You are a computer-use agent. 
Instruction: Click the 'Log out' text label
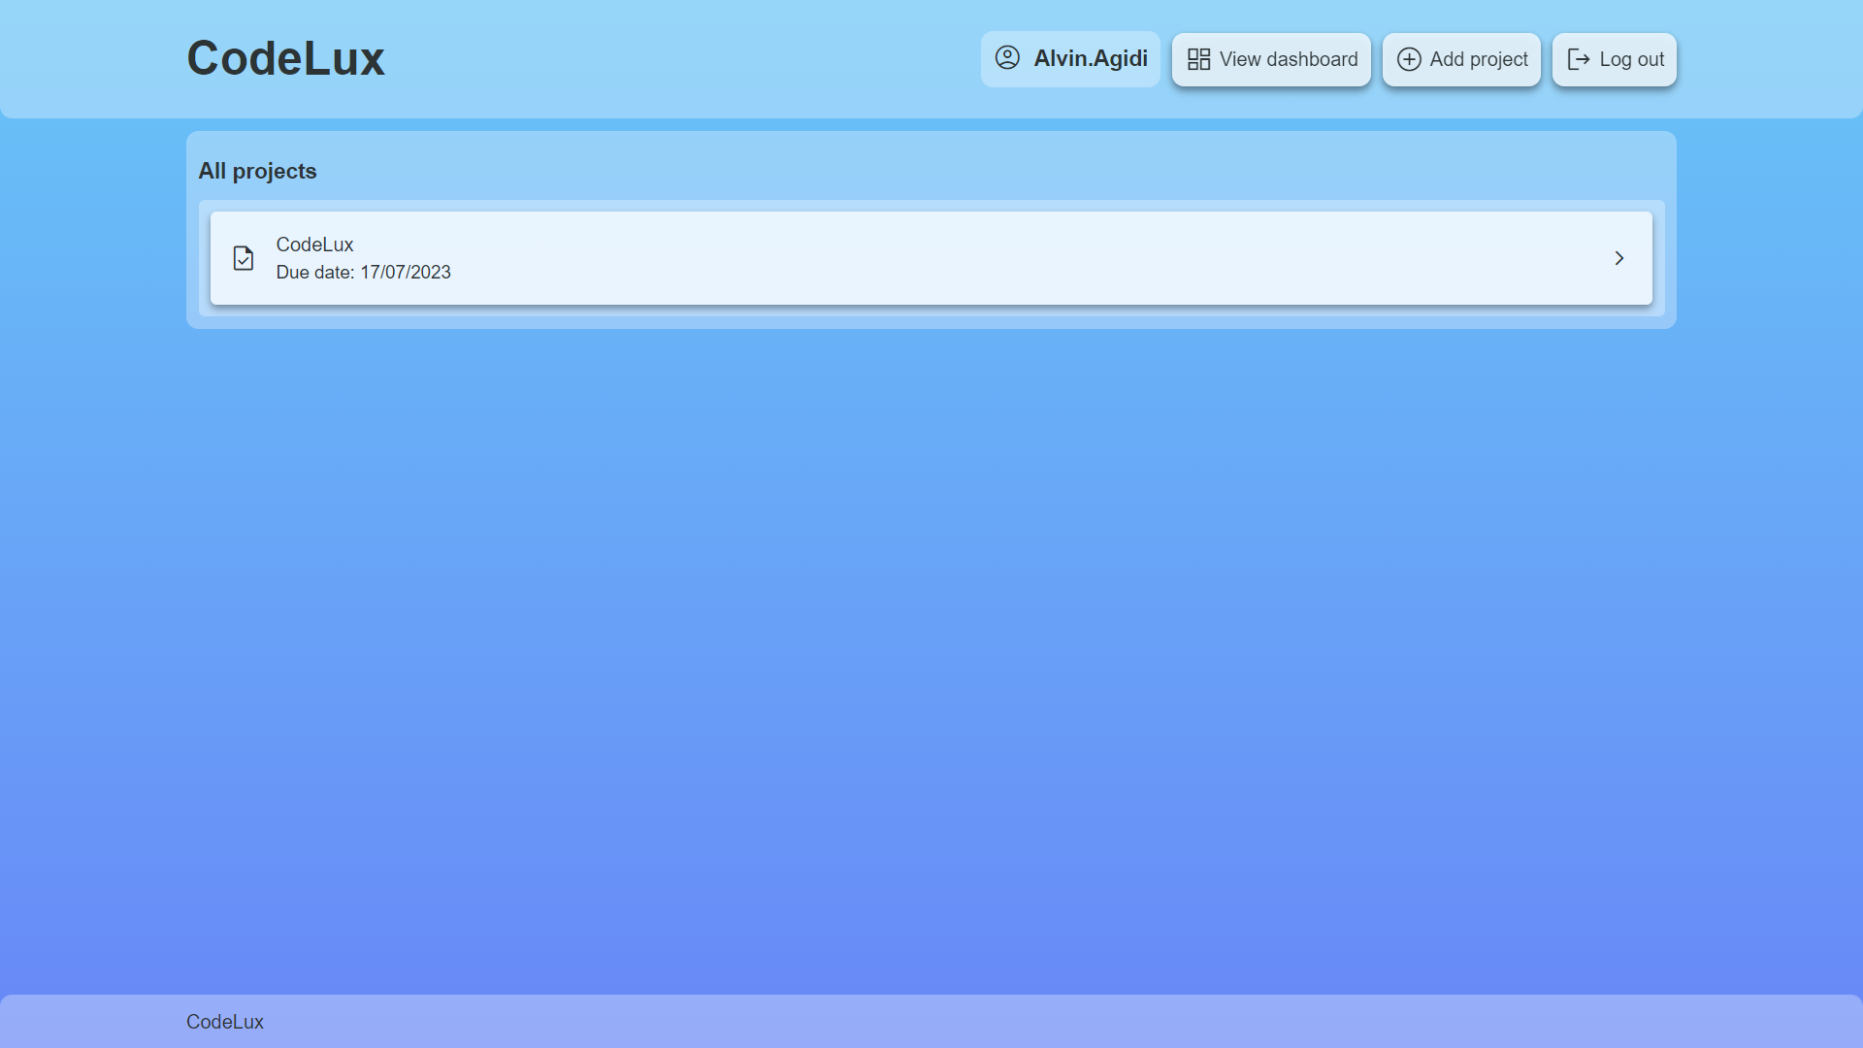click(x=1631, y=59)
